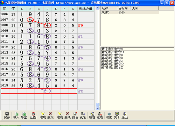Click the 克隆 clone icon
The width and height of the screenshot is (175, 126).
tap(83, 115)
